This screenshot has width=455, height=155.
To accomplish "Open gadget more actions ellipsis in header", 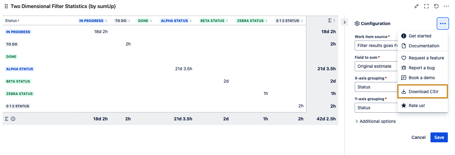I will point(446,6).
